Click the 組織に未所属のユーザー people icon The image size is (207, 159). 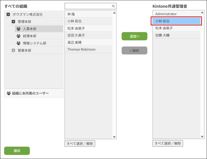click(9, 93)
